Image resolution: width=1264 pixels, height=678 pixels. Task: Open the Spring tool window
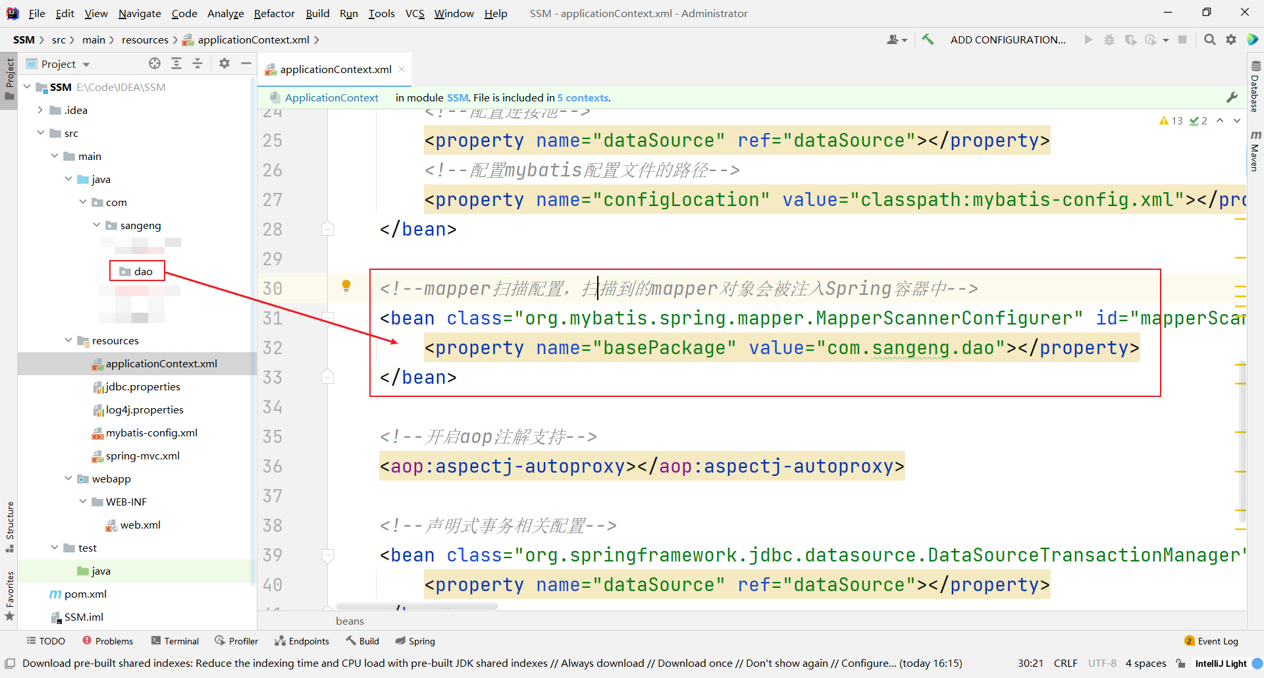(x=415, y=641)
